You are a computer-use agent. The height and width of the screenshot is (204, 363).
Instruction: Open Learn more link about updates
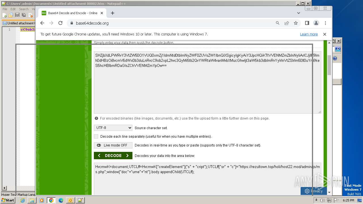click(309, 34)
